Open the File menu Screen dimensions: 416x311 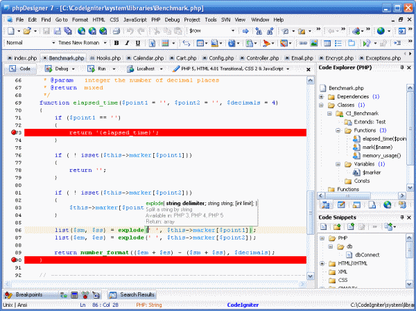click(x=19, y=19)
